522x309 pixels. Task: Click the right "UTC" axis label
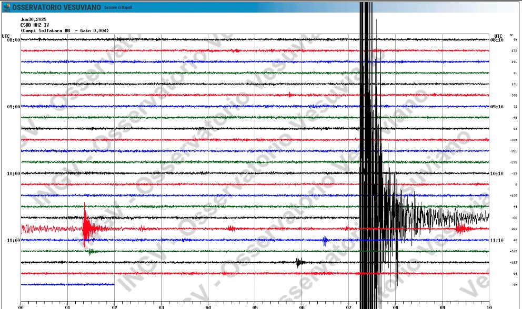coord(498,36)
